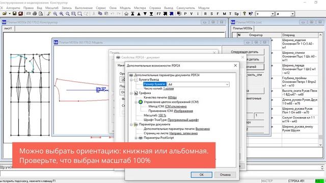Click the P toolbar button
Screen dimensions: 326x183
(x=185, y=14)
